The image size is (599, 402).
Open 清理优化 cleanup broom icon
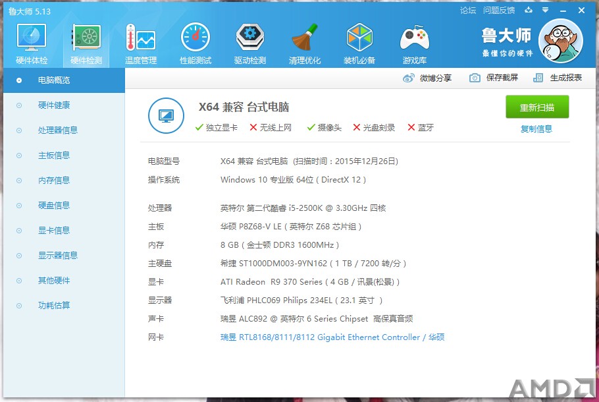pos(305,43)
